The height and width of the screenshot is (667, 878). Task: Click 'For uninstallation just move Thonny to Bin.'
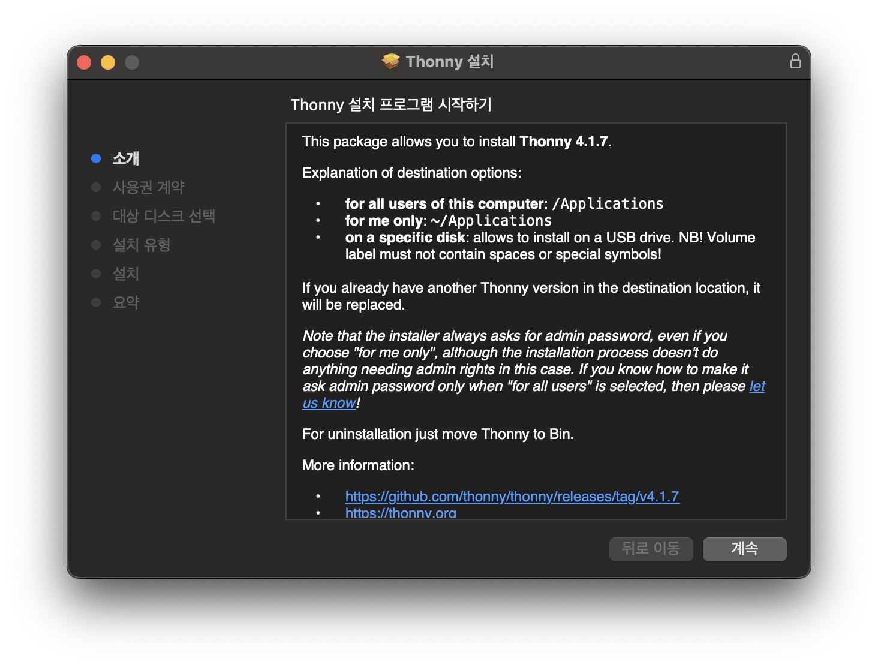point(438,434)
